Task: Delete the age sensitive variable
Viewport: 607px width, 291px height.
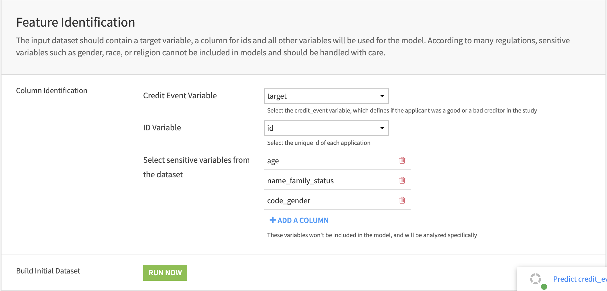Action: 402,160
